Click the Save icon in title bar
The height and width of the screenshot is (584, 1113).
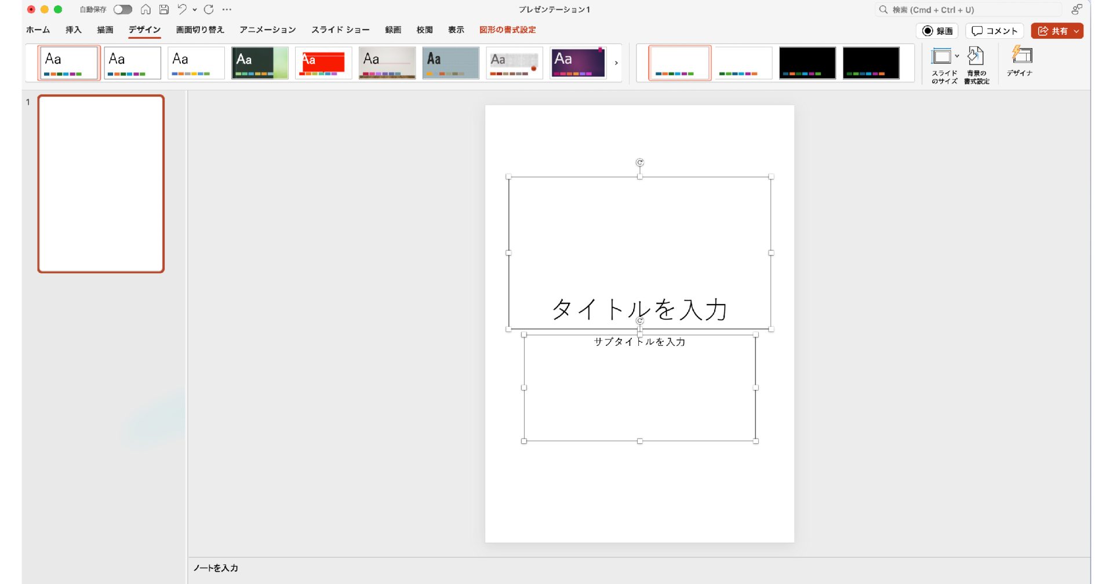coord(164,9)
